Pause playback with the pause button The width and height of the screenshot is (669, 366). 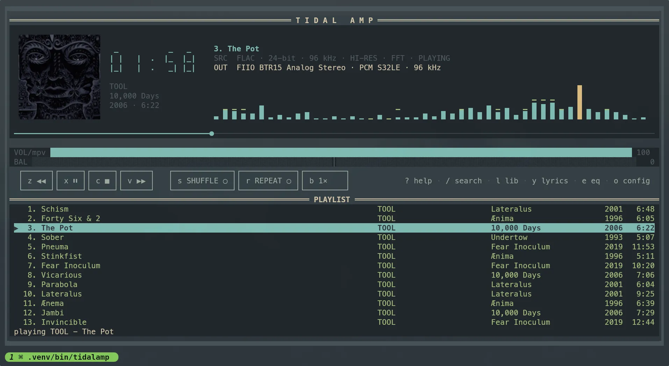(71, 181)
